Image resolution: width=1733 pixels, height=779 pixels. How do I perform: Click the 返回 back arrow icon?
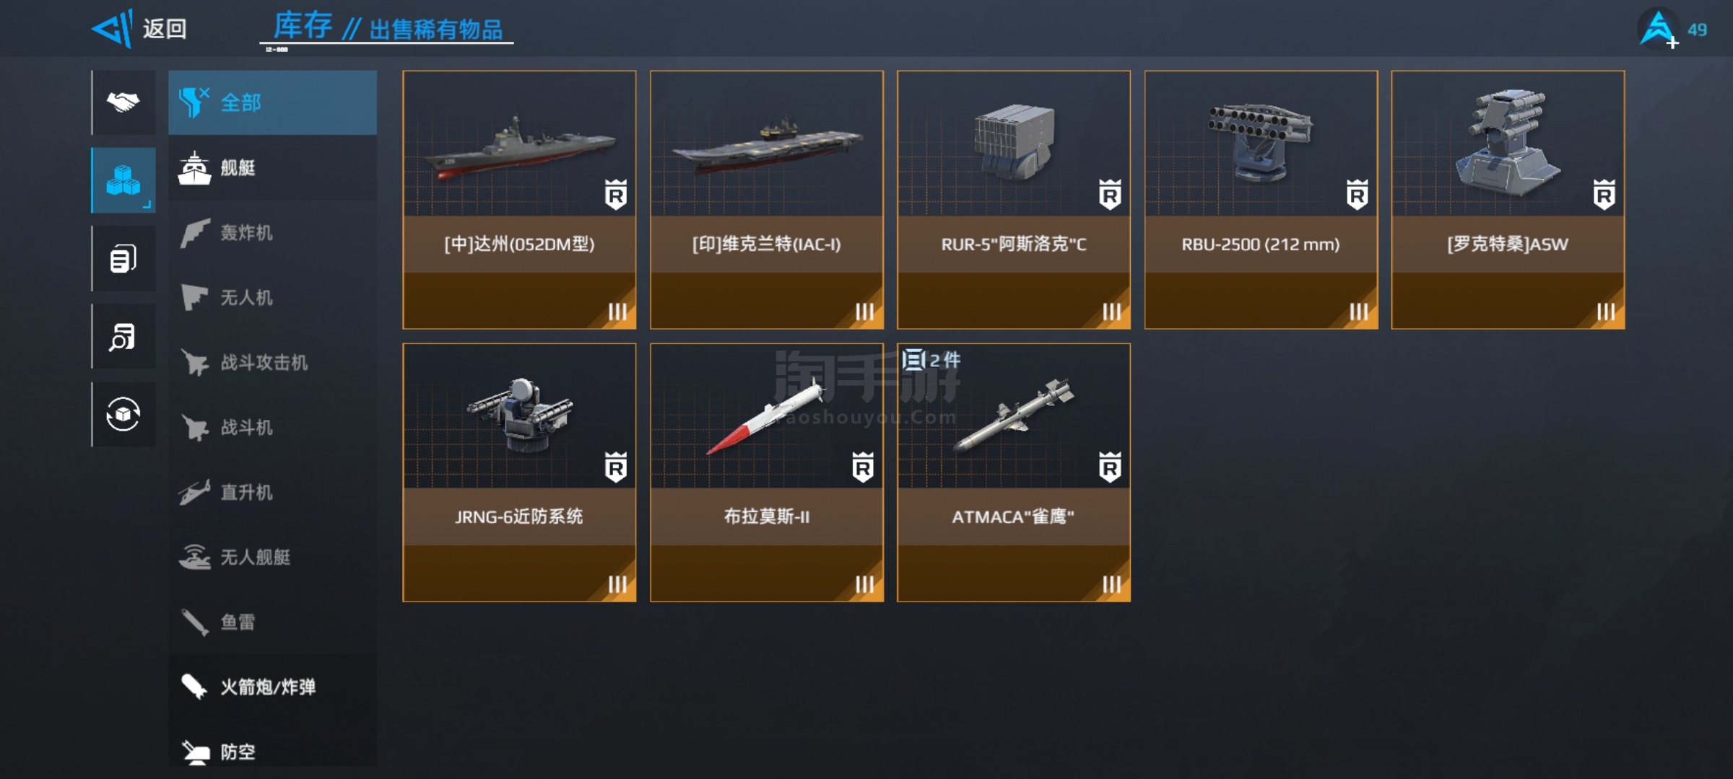(x=113, y=29)
